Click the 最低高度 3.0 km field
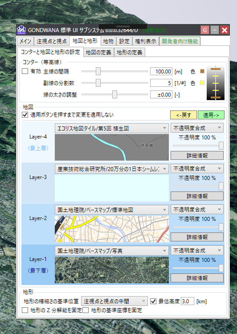Viewport: 237px width, 334px height. click(x=188, y=301)
